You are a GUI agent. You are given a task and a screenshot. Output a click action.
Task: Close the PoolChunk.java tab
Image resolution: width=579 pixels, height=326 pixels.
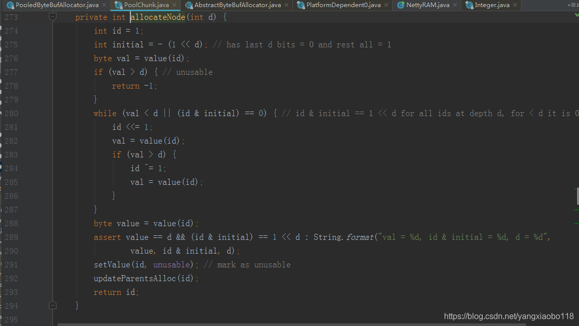(x=174, y=5)
